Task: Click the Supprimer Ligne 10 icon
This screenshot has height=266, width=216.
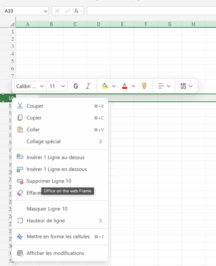Action: 20,181
